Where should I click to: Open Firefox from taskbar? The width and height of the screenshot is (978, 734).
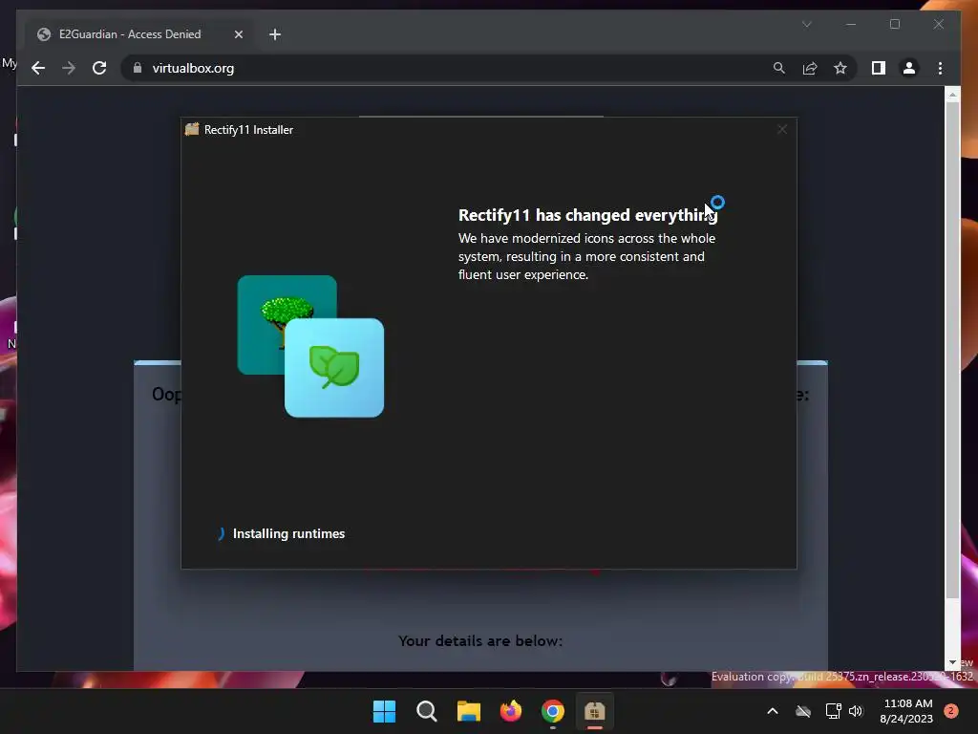pos(511,711)
